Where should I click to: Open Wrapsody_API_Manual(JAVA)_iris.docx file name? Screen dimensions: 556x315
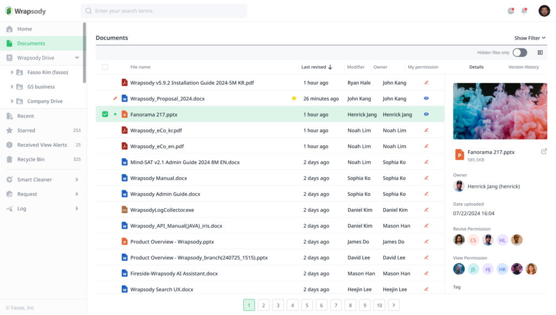(176, 226)
